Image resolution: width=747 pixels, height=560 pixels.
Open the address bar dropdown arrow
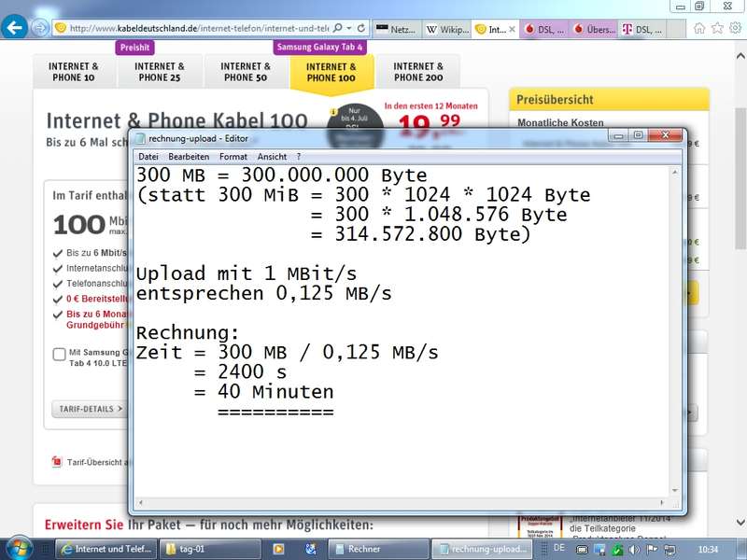349,28
